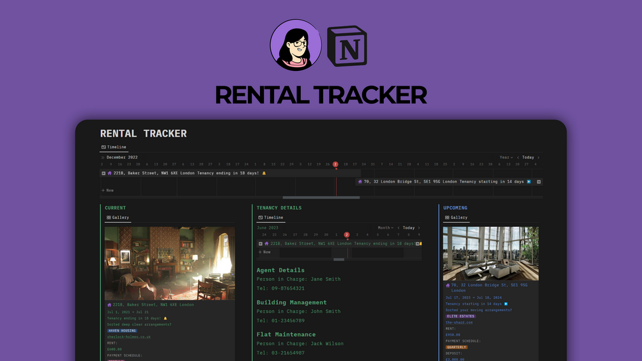642x361 pixels.
Task: Click the 'Building Management' heading
Action: click(291, 302)
